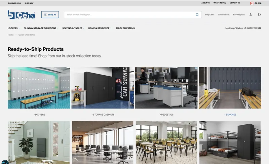Click the locker room benches image
This screenshot has width=269, height=164.
230,88
